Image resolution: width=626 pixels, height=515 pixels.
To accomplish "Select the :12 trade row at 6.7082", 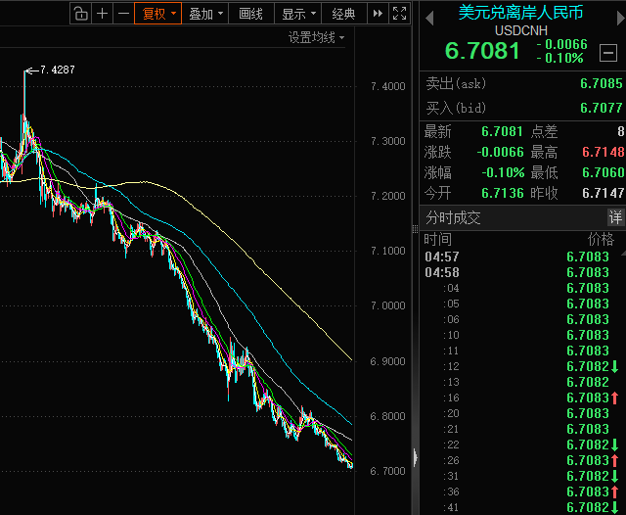I will (520, 366).
